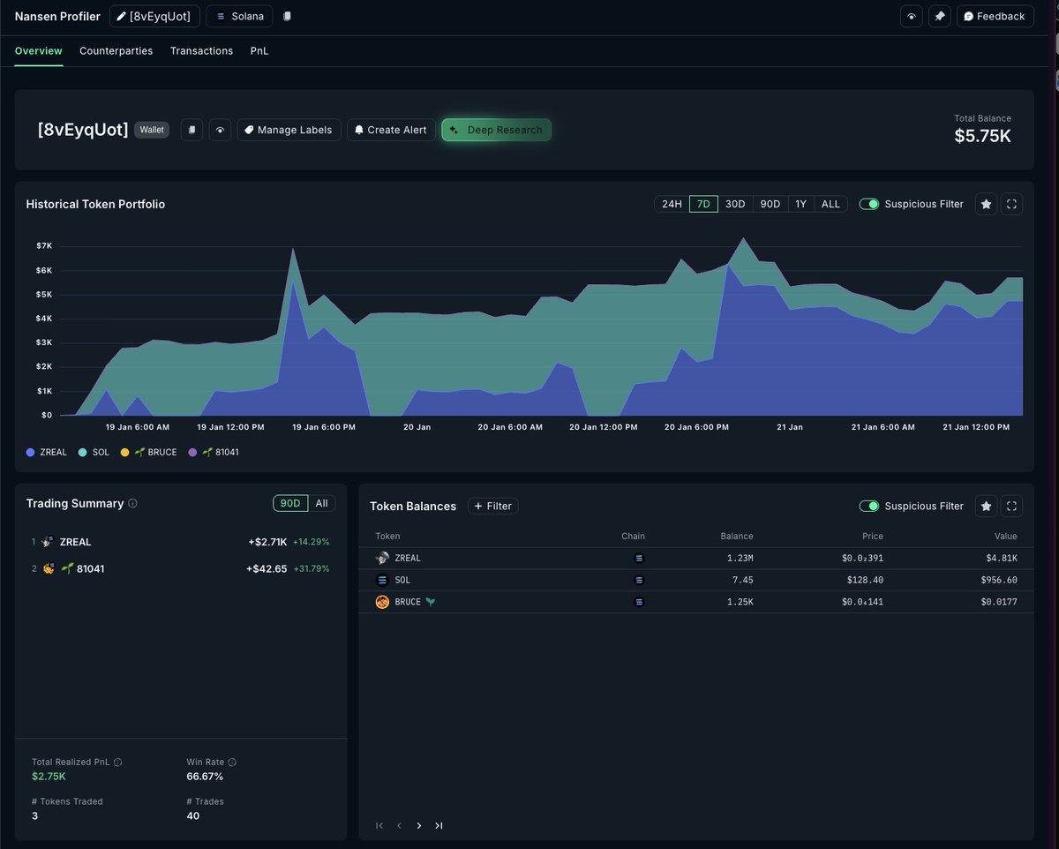Go to first page in Token Balances
The image size is (1059, 849).
pyautogui.click(x=379, y=826)
